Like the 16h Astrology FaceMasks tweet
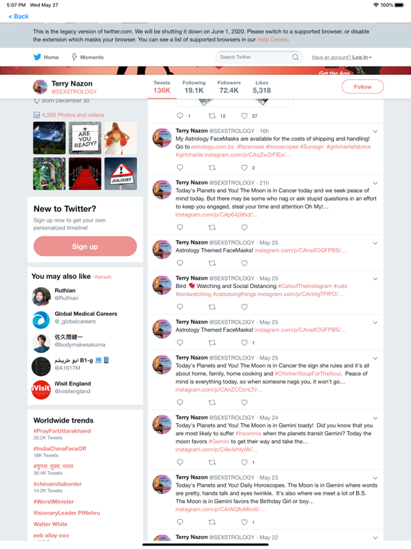The image size is (411, 549). click(244, 167)
